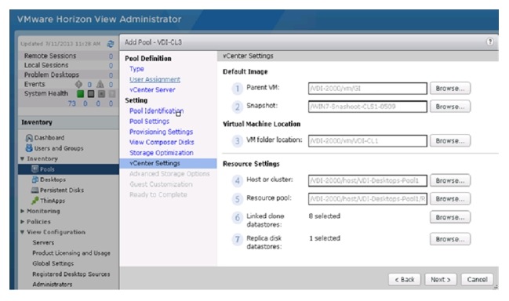Open Global Settings
The image size is (509, 301).
tap(53, 263)
